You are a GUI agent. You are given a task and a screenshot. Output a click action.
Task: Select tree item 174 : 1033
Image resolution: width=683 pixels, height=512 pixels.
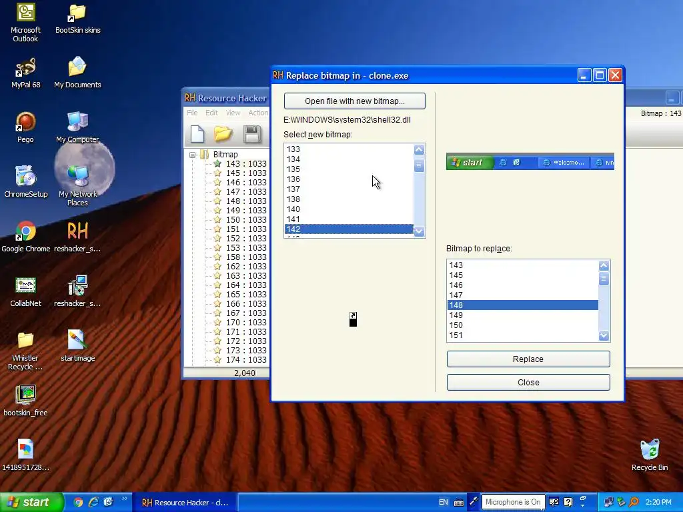246,359
